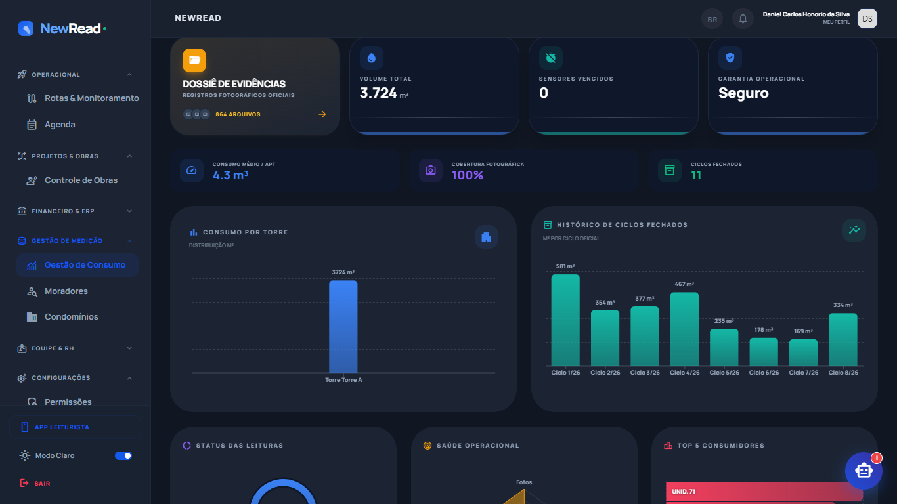Click the sun icon beside Modo Claro
Screen dimensions: 897x504
pos(25,455)
